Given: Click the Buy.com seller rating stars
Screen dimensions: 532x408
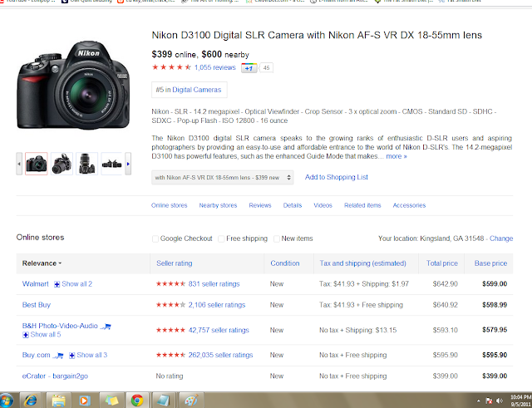Looking at the screenshot, I should pyautogui.click(x=170, y=355).
